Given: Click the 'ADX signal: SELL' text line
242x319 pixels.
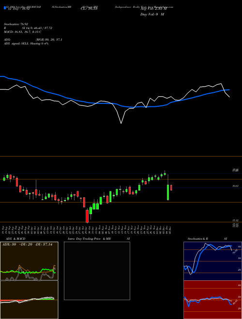Looking at the screenshot, I should pos(26,43).
